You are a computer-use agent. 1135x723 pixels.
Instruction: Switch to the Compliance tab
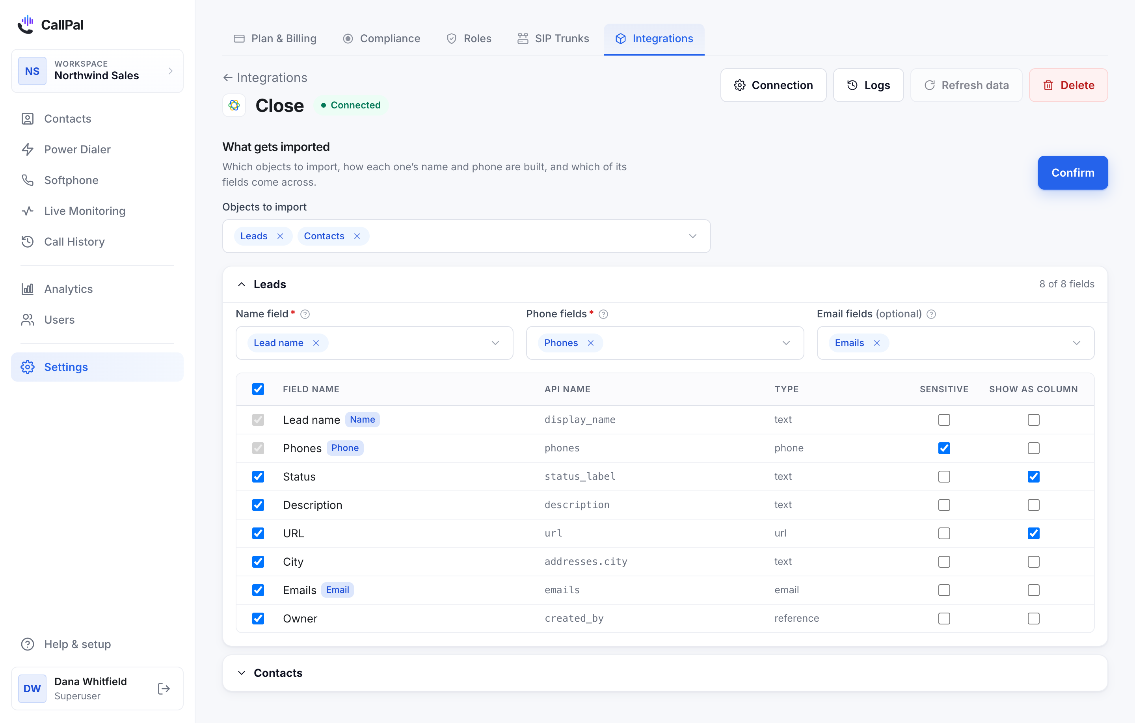point(381,39)
